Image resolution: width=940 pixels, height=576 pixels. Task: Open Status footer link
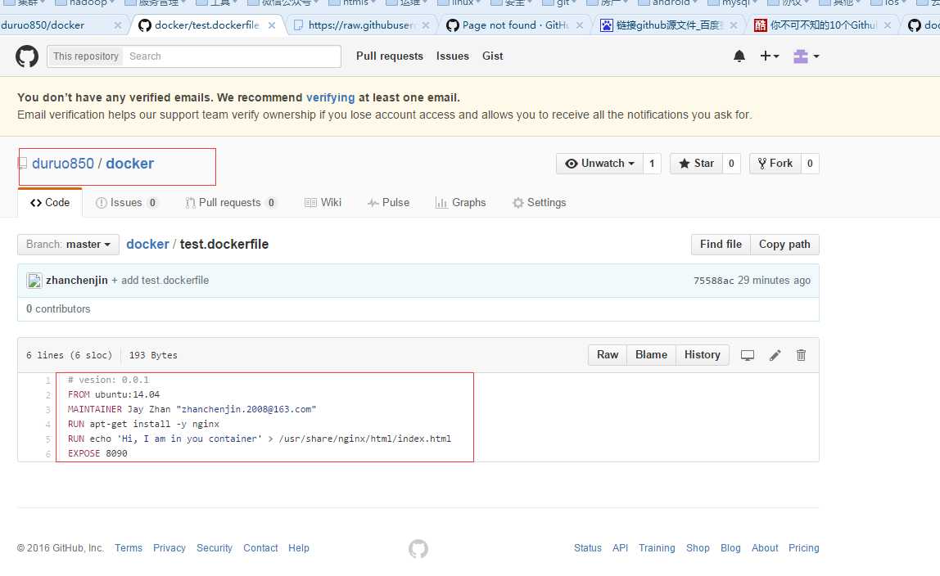588,548
